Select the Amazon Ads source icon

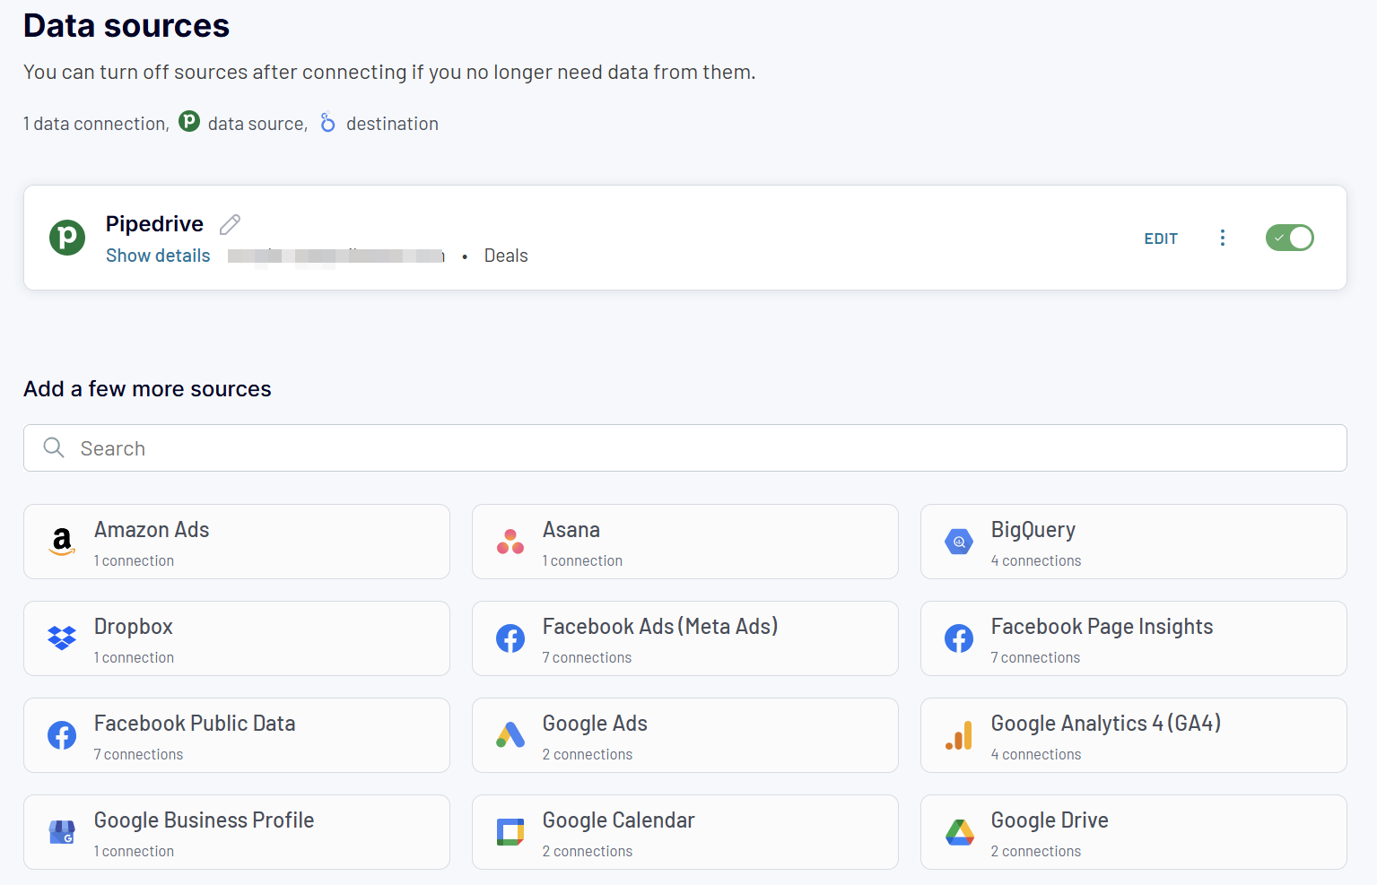coord(61,542)
